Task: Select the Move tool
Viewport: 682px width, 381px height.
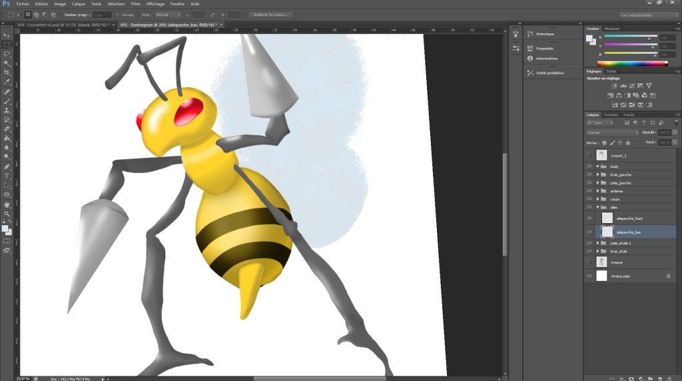Action: tap(7, 35)
